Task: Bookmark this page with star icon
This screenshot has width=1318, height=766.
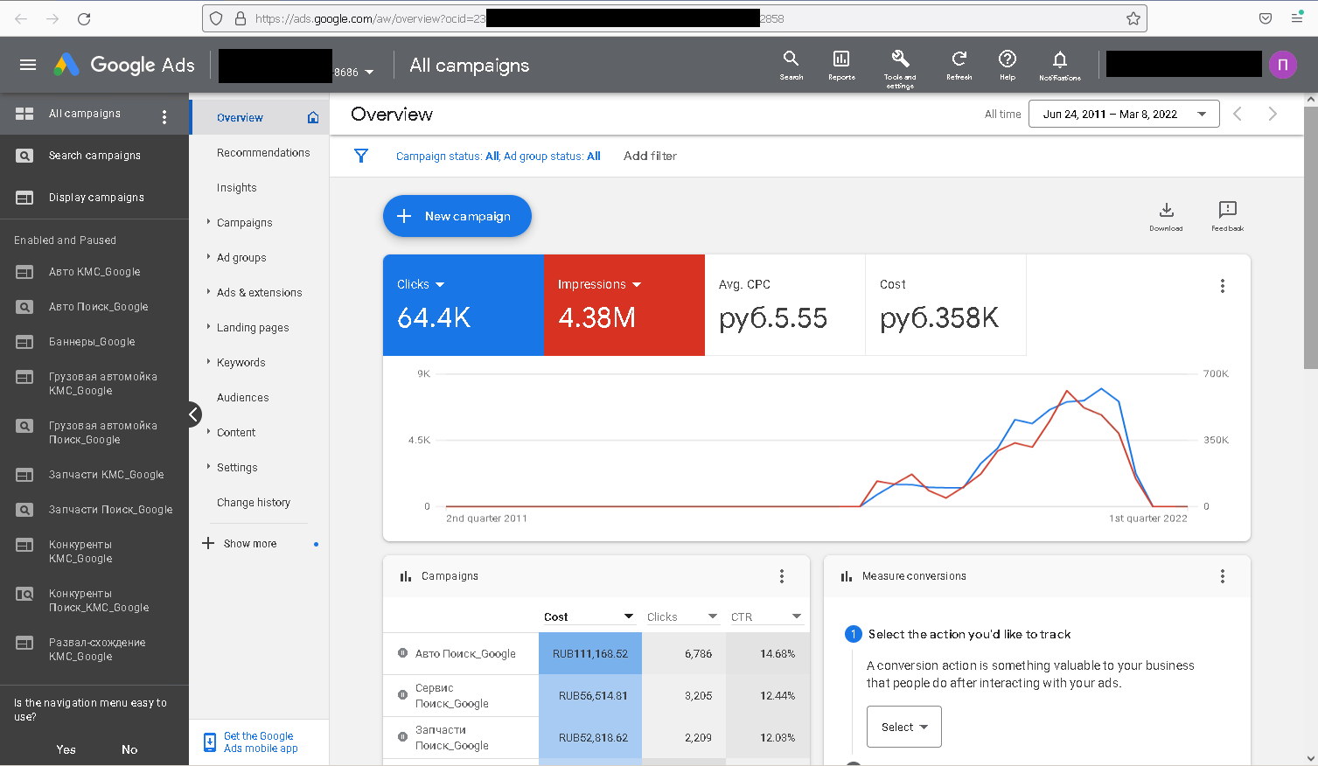Action: point(1133,18)
